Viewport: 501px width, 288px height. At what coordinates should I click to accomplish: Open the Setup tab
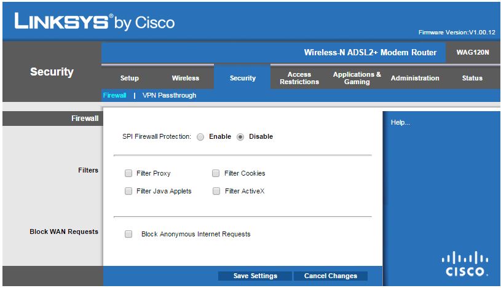(130, 79)
